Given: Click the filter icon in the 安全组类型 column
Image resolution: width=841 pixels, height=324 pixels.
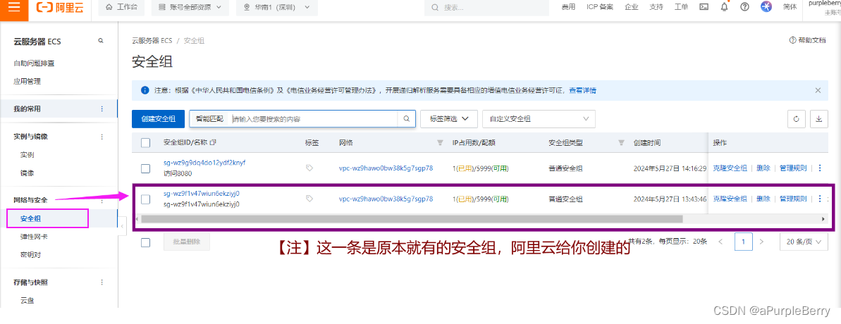Looking at the screenshot, I should point(622,142).
